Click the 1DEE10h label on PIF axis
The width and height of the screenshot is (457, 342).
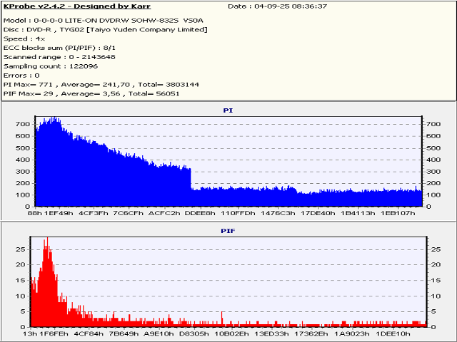click(392, 333)
